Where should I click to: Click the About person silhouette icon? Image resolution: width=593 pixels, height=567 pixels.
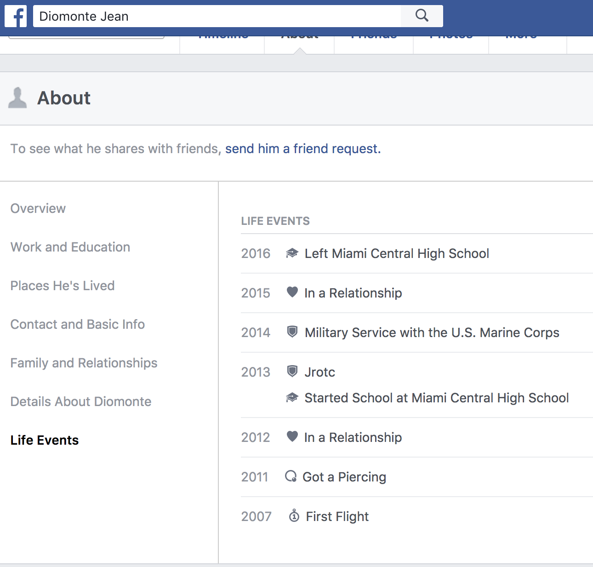[x=17, y=98]
